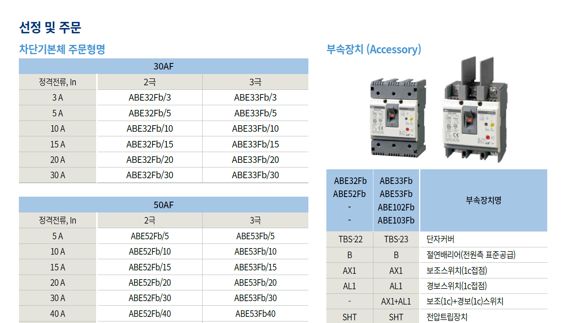The image size is (561, 323).
Task: Select 'ABE102Fb' in the accessory table header
Action: pyautogui.click(x=396, y=207)
